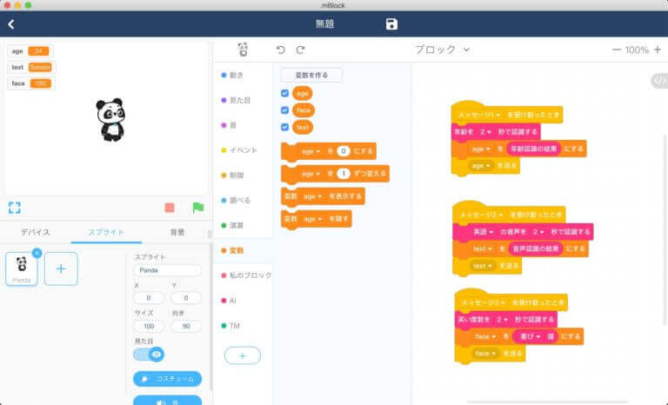Toggle the code view tab at right edge
The image size is (668, 405).
(660, 81)
